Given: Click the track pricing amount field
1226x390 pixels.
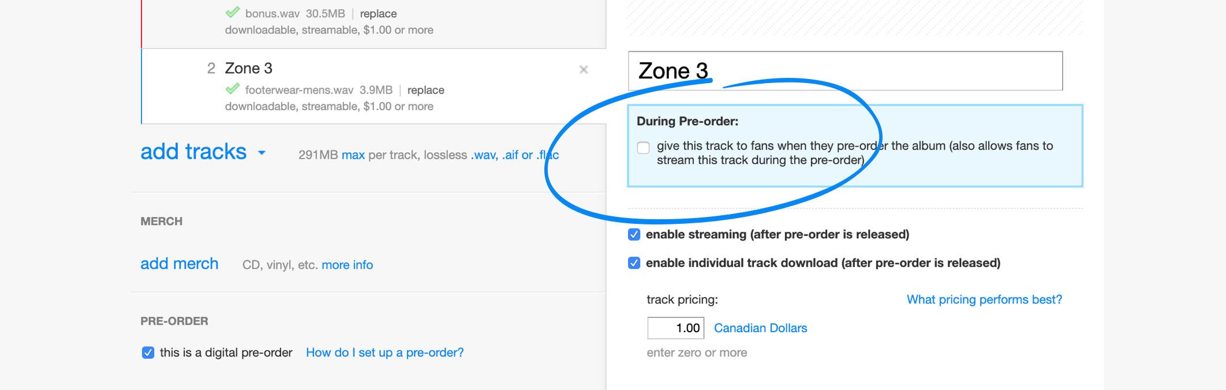Looking at the screenshot, I should point(675,328).
